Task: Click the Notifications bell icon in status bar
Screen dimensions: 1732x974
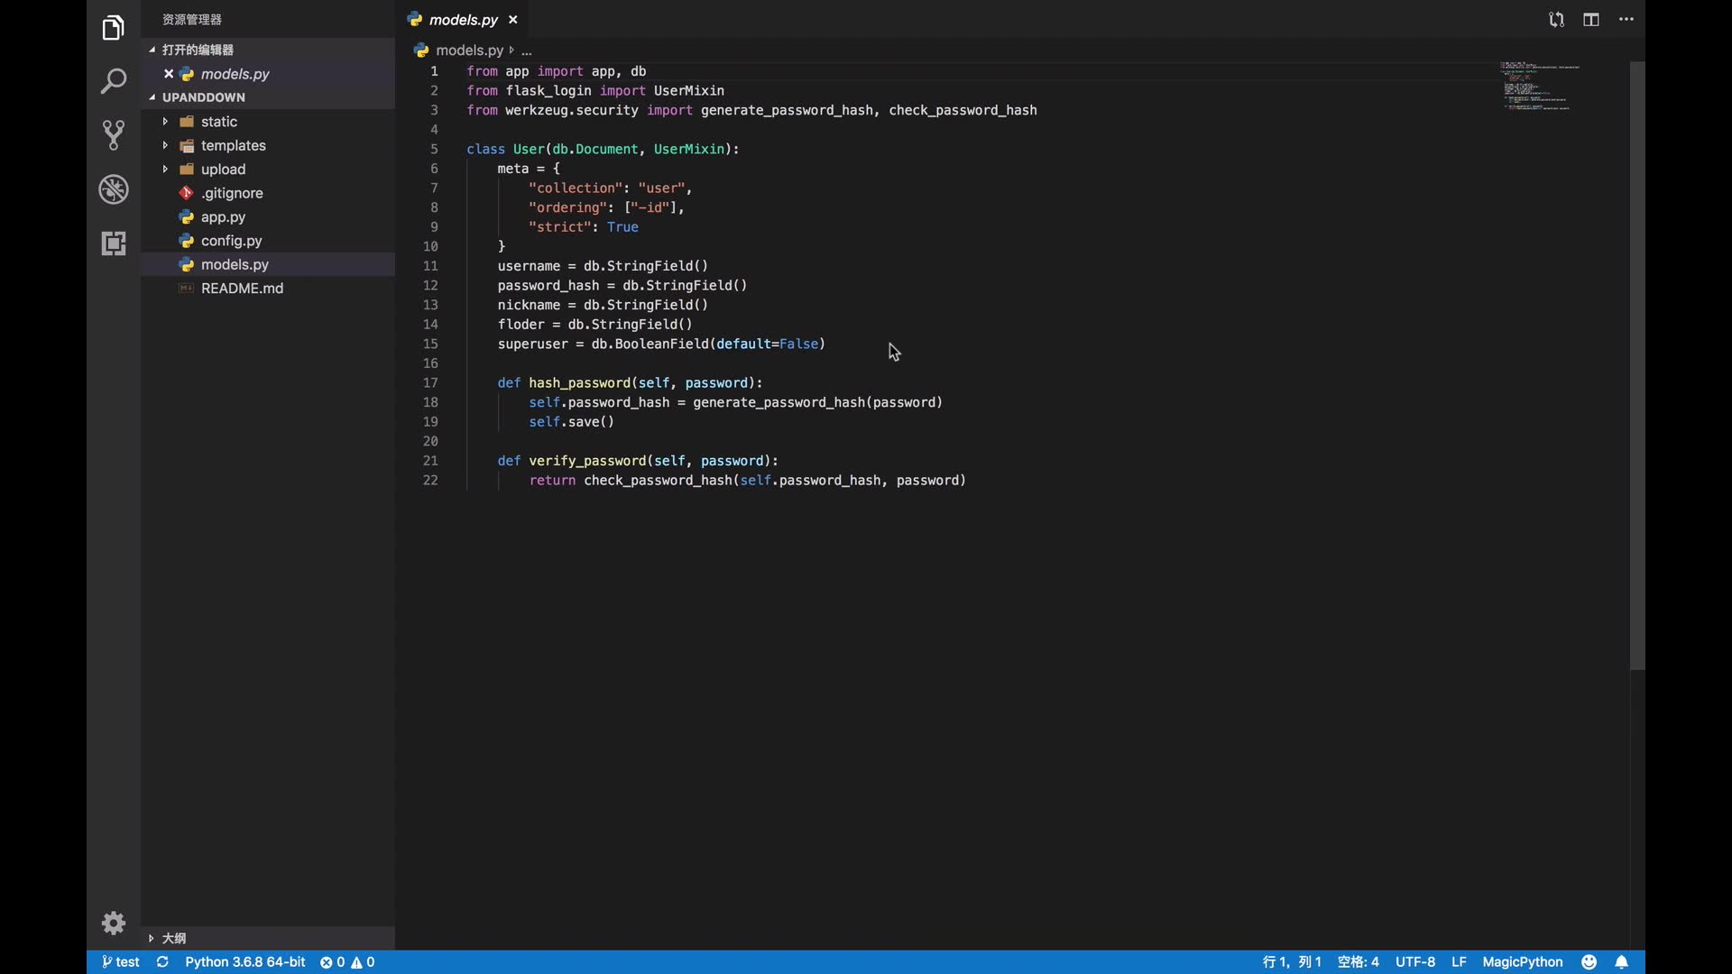Action: (1621, 960)
